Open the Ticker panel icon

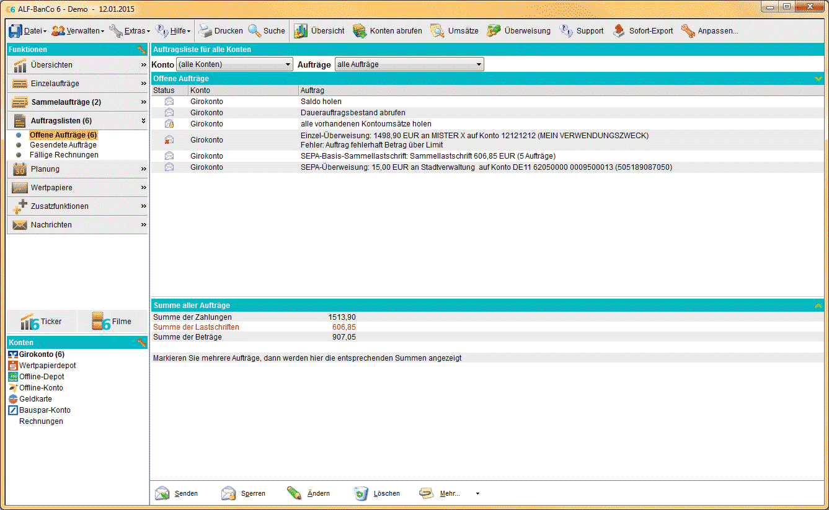point(30,322)
